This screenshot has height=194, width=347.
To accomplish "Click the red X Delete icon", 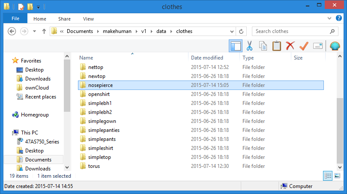I will click(290, 45).
